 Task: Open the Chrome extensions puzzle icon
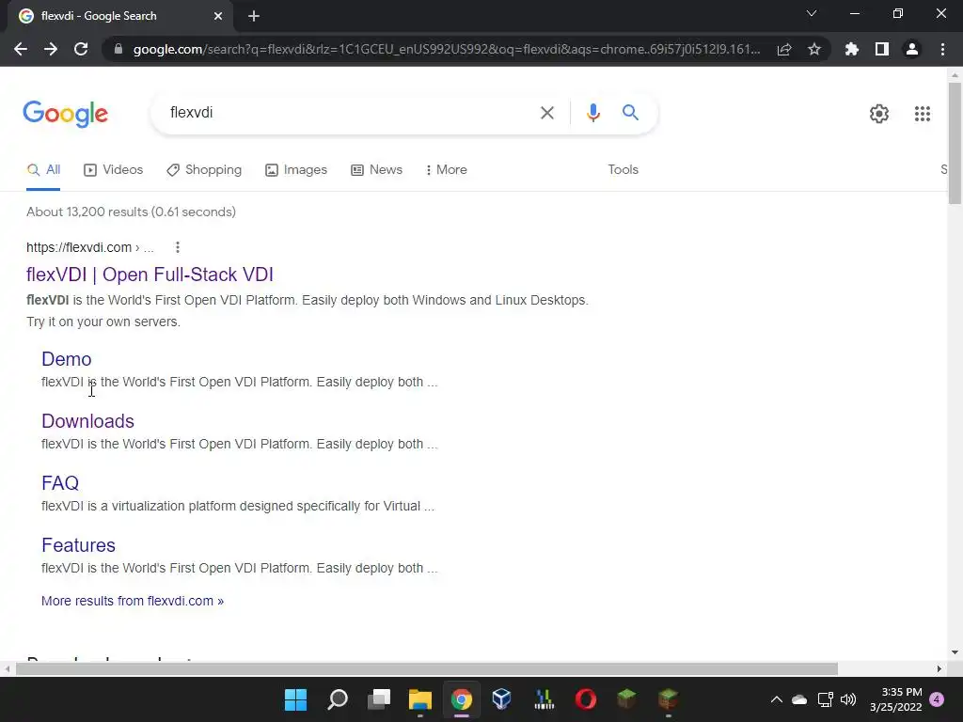coord(852,49)
